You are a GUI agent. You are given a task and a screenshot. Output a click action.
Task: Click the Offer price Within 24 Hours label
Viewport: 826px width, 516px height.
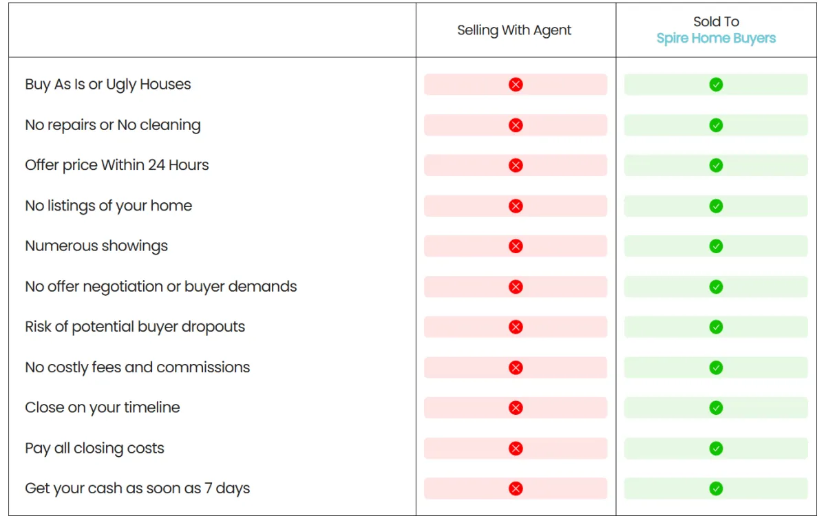click(117, 165)
